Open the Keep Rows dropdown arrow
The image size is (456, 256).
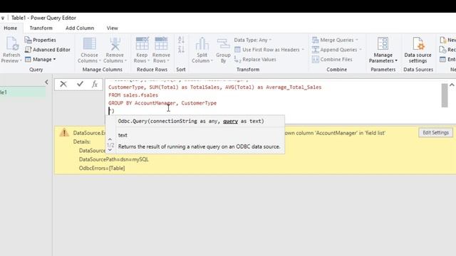[x=149, y=60]
